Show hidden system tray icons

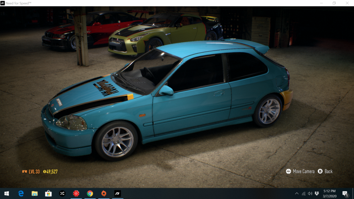[x=297, y=193]
